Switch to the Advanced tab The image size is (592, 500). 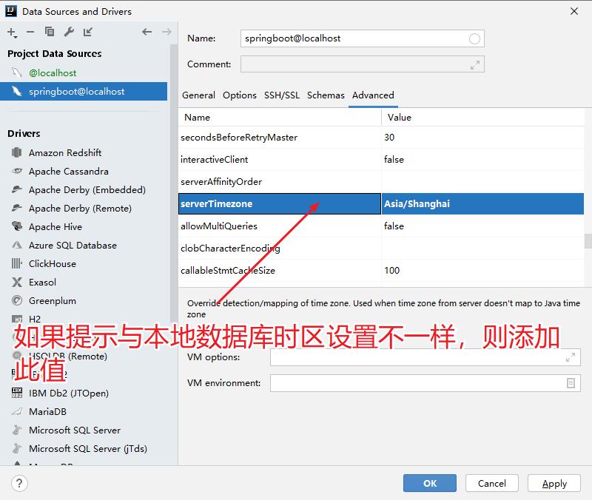click(373, 95)
